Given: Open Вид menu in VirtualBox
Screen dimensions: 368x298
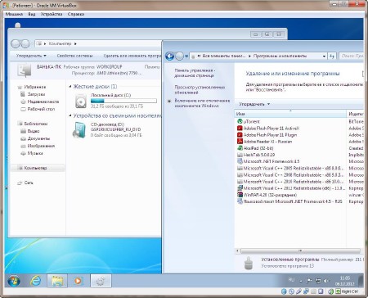Looking at the screenshot, I should click(32, 14).
